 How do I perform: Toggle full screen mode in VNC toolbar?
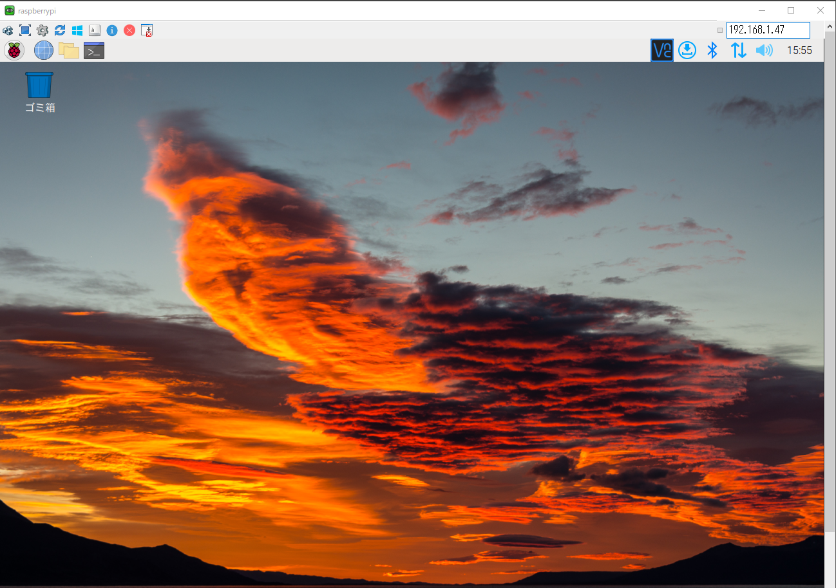(25, 30)
